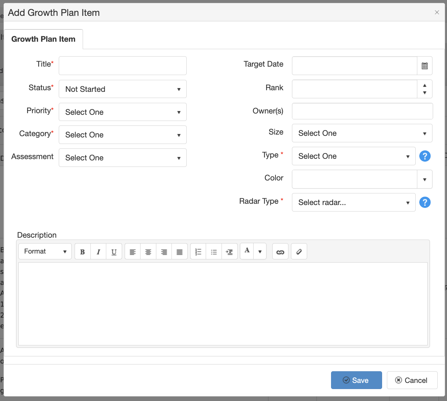Open the Target Date calendar picker
Viewport: 447px width, 401px height.
425,66
